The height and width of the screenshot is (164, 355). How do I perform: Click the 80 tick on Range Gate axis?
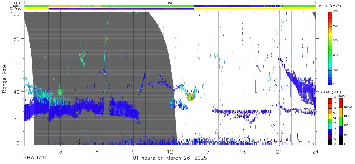[x=16, y=38]
